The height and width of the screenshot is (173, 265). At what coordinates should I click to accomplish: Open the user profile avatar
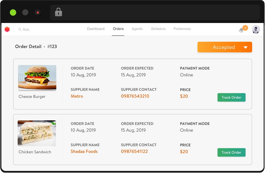pyautogui.click(x=256, y=30)
